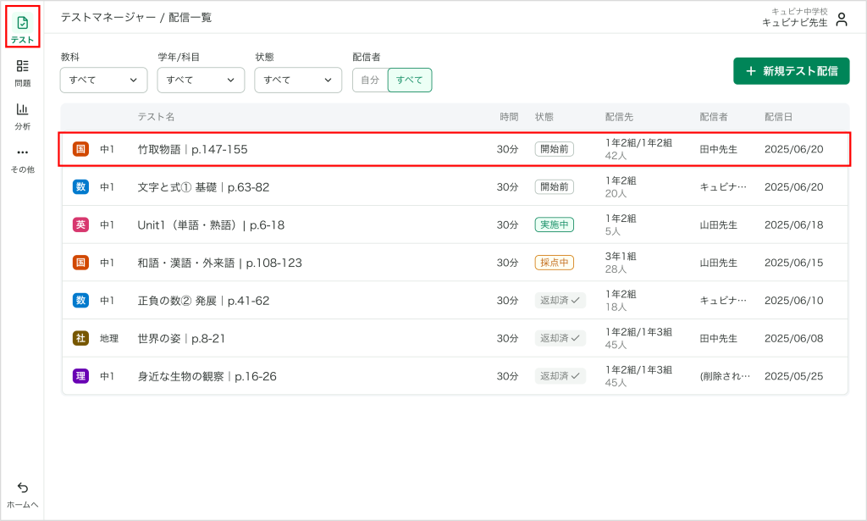Click 開始前 status on 文字と式① row
Screen dimensions: 867x521
pyautogui.click(x=554, y=187)
